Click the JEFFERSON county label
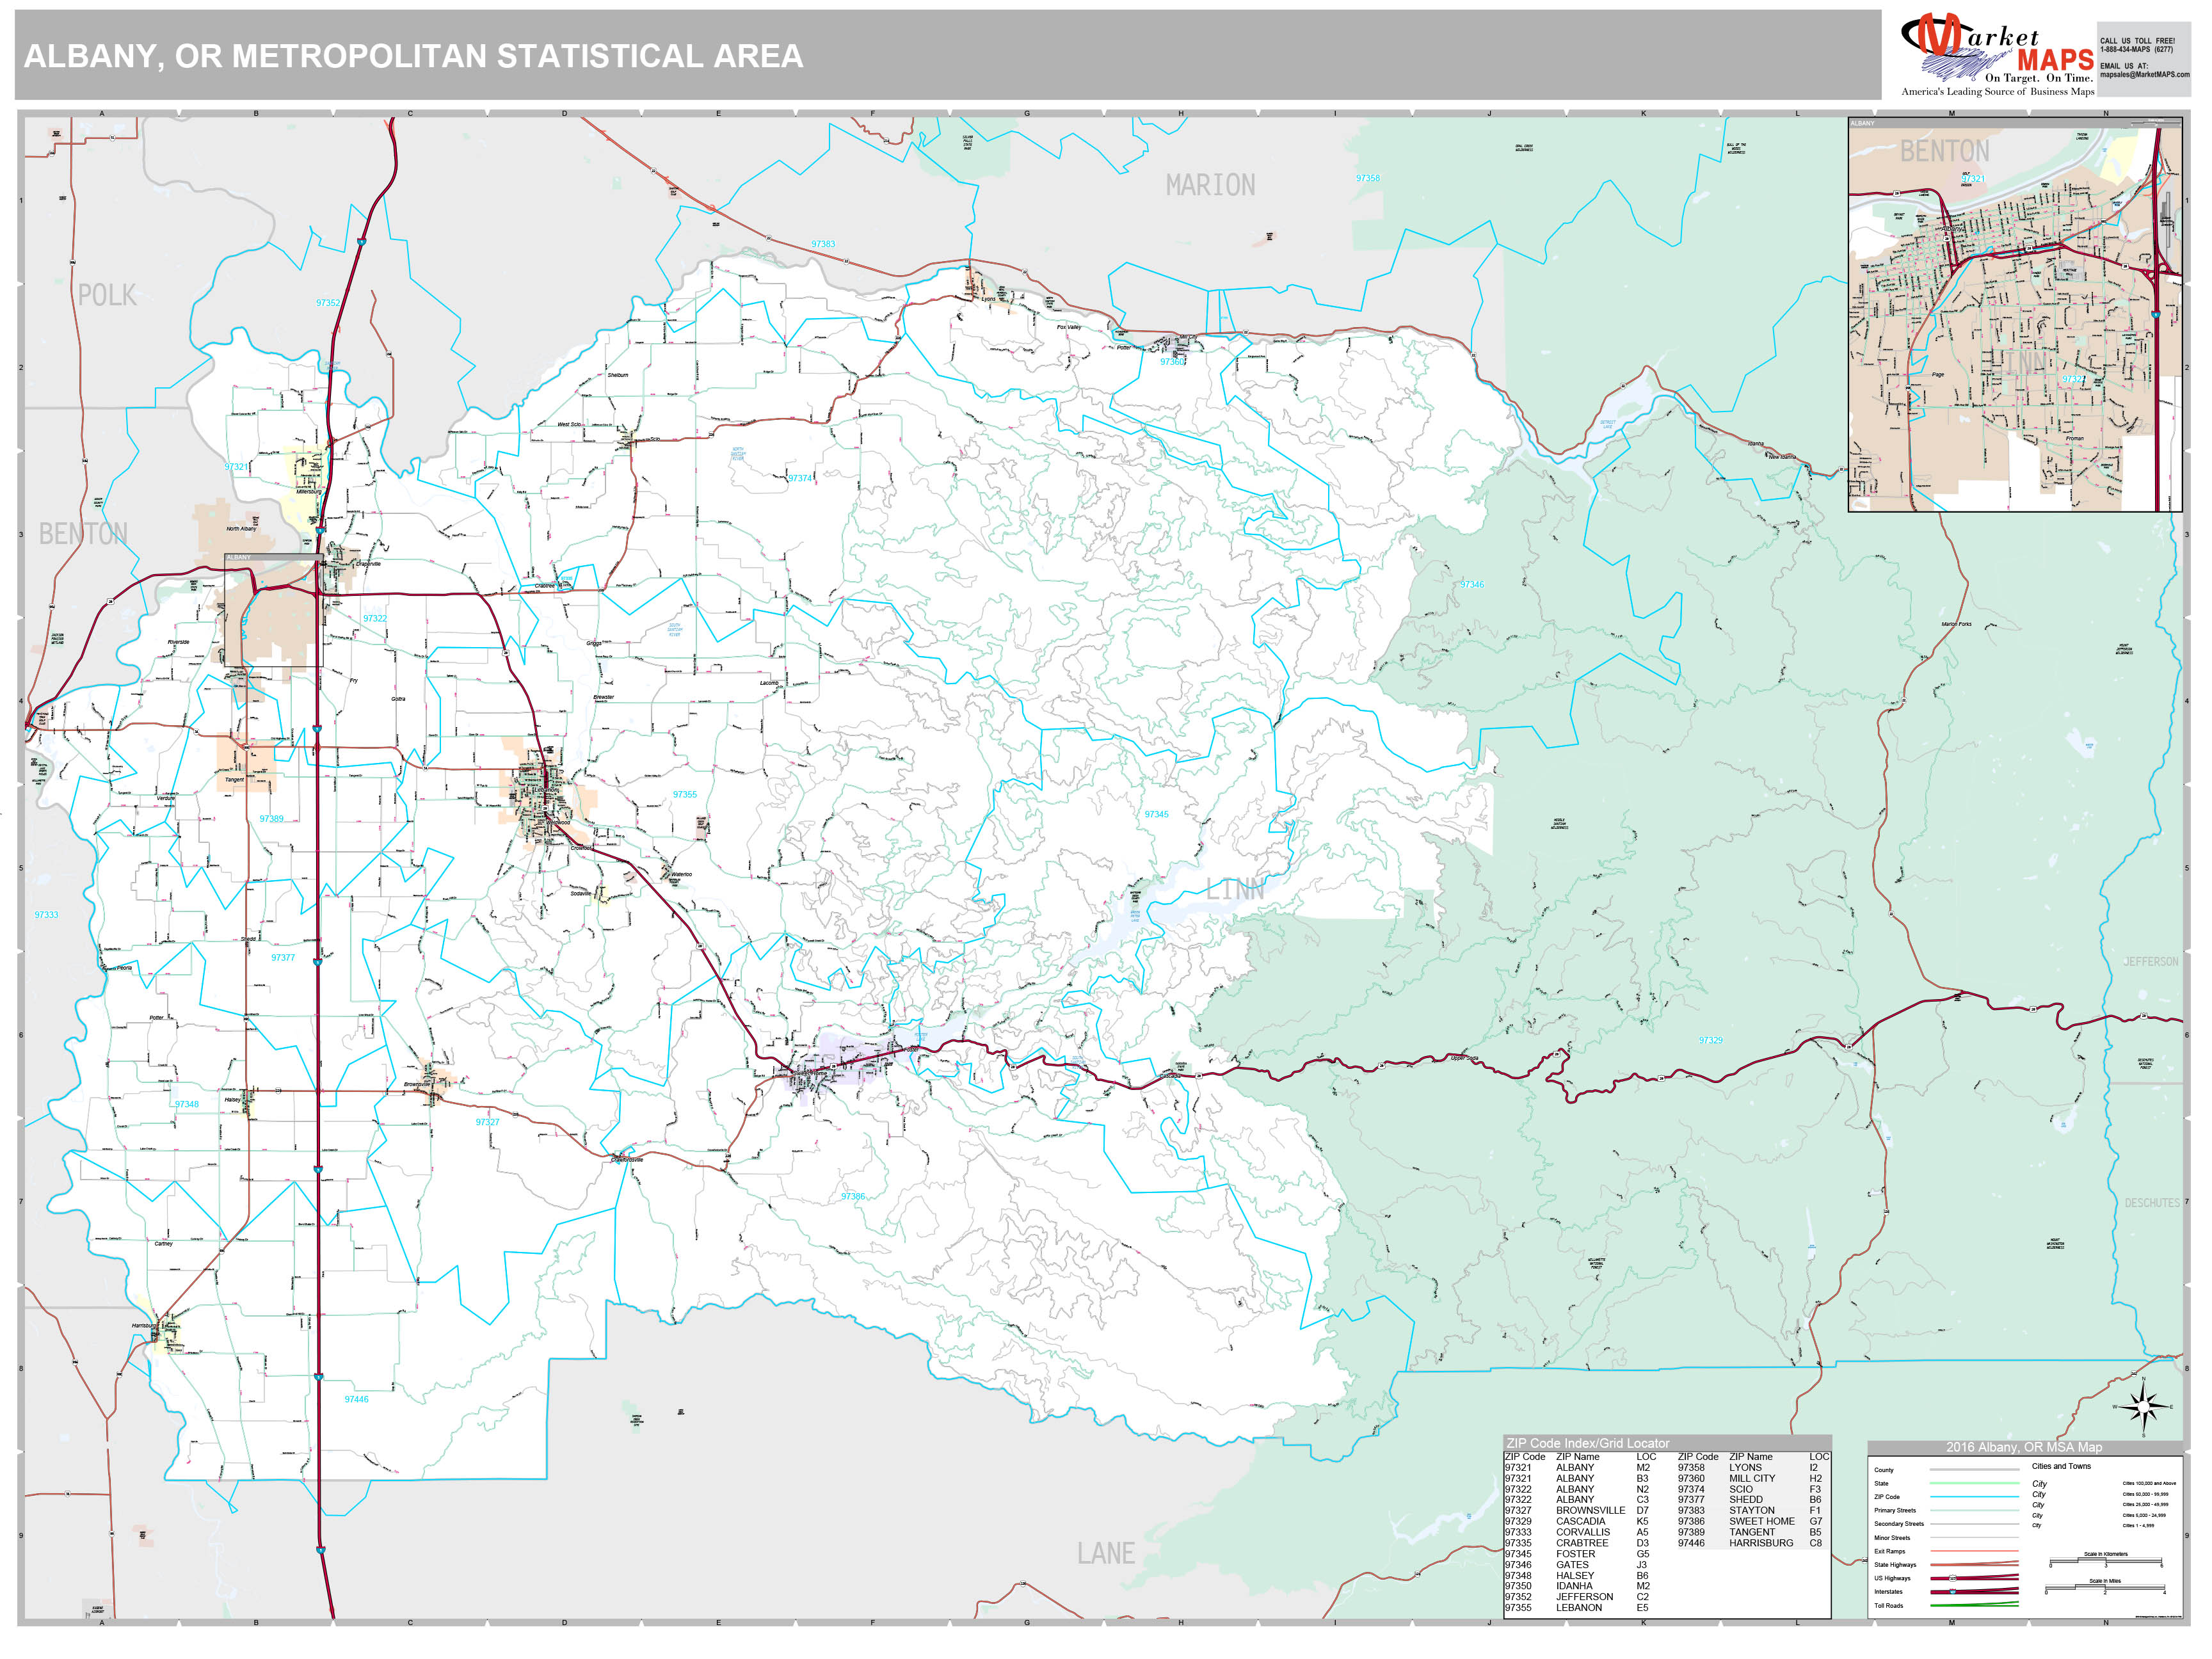 coord(2150,961)
